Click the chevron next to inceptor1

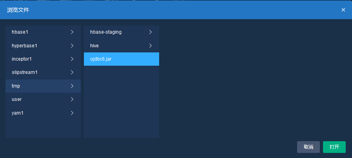72,59
